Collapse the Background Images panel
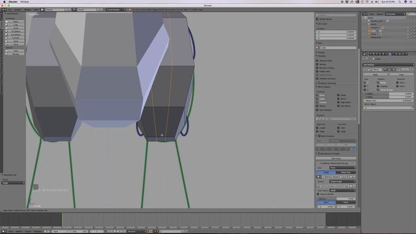The image size is (416, 234). pyautogui.click(x=317, y=153)
